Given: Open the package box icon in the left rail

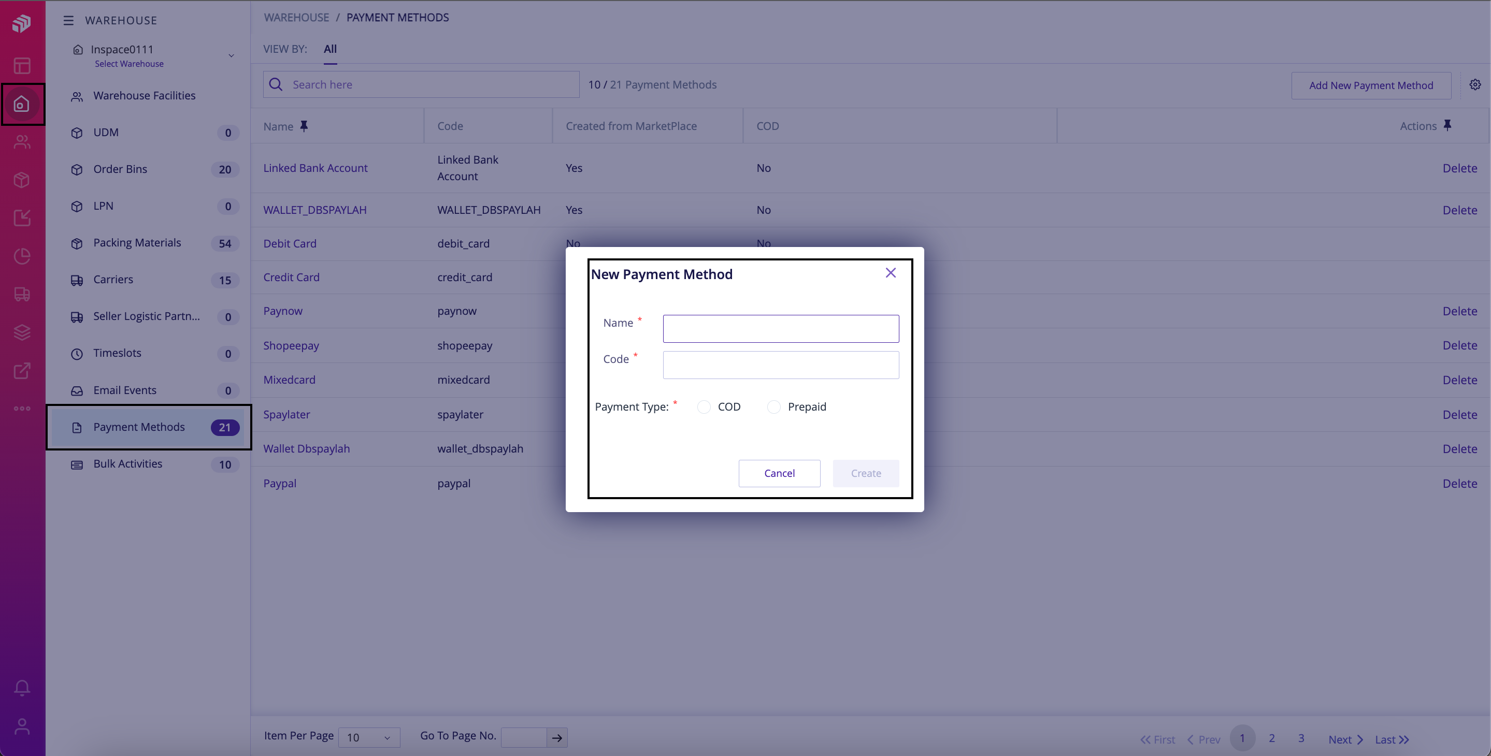Looking at the screenshot, I should (22, 180).
